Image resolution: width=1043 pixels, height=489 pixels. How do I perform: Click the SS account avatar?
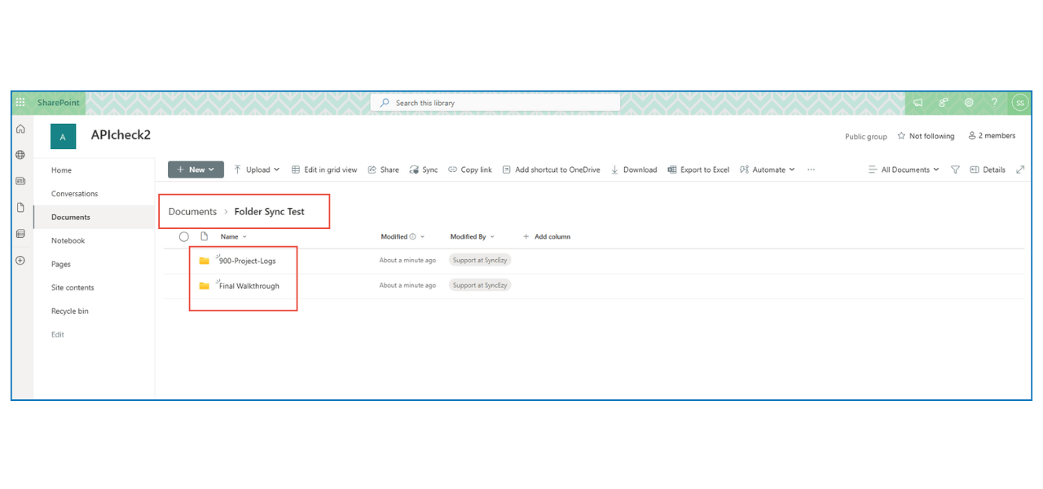point(1020,102)
